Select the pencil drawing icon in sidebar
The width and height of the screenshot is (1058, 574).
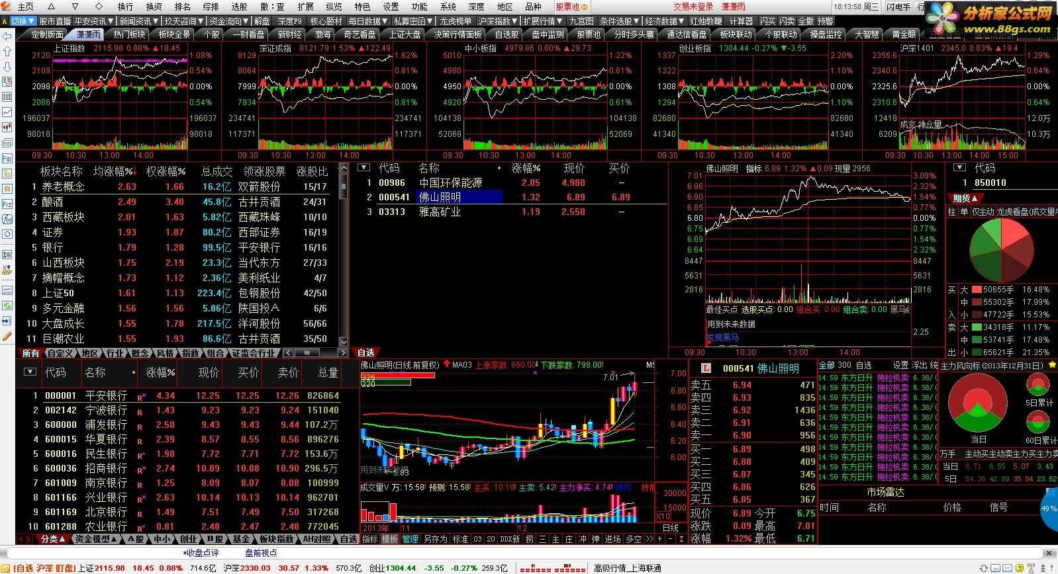(x=7, y=336)
